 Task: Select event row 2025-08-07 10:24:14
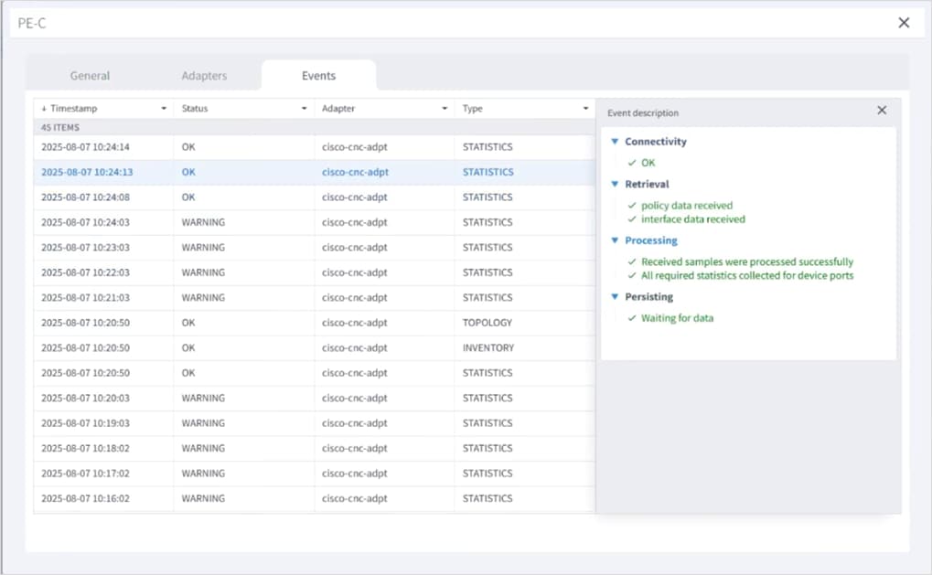[x=314, y=146]
